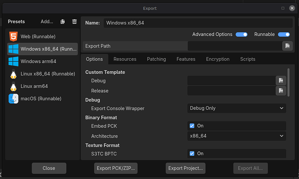Click the Export Path text field

[x=235, y=46]
